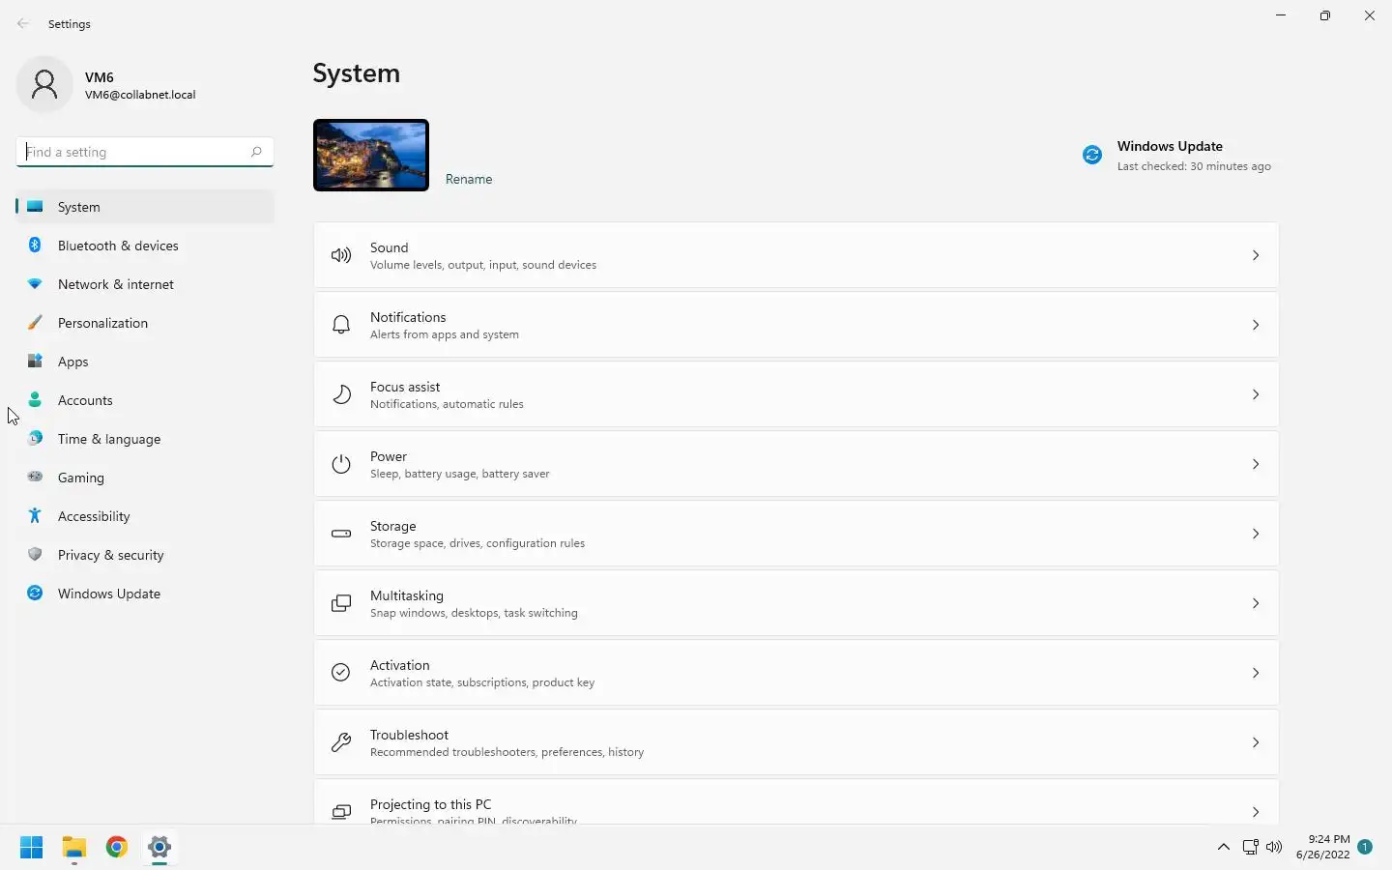Select Time & language in sidebar
The image size is (1392, 870).
coord(109,439)
